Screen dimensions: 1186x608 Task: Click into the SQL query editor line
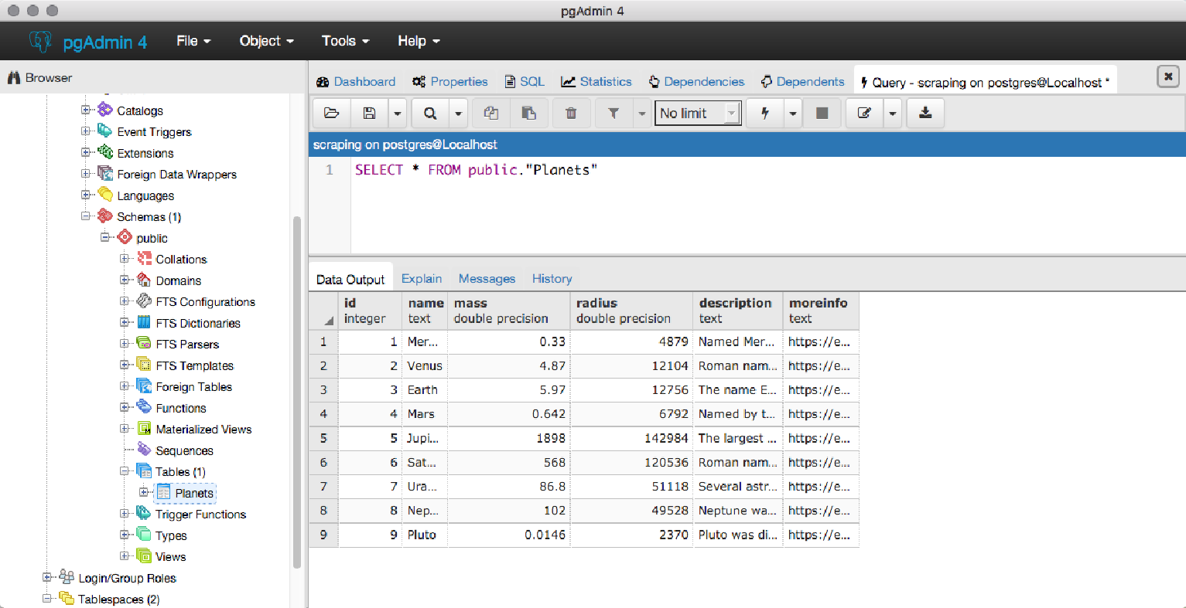pyautogui.click(x=476, y=170)
